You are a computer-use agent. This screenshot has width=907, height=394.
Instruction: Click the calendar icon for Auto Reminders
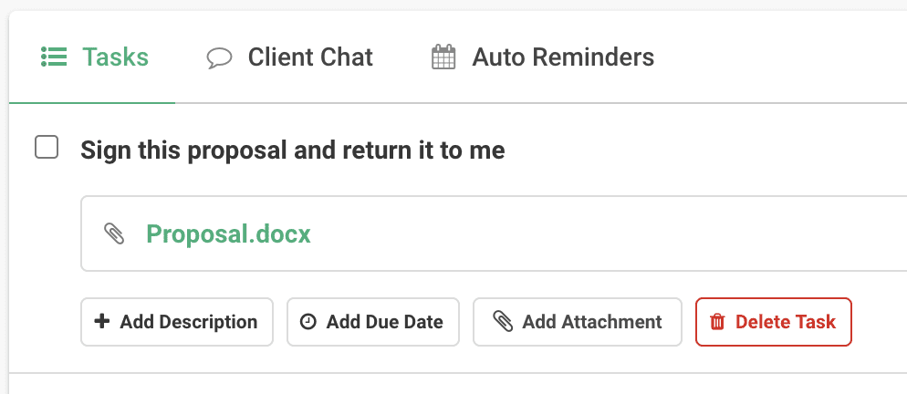click(443, 57)
